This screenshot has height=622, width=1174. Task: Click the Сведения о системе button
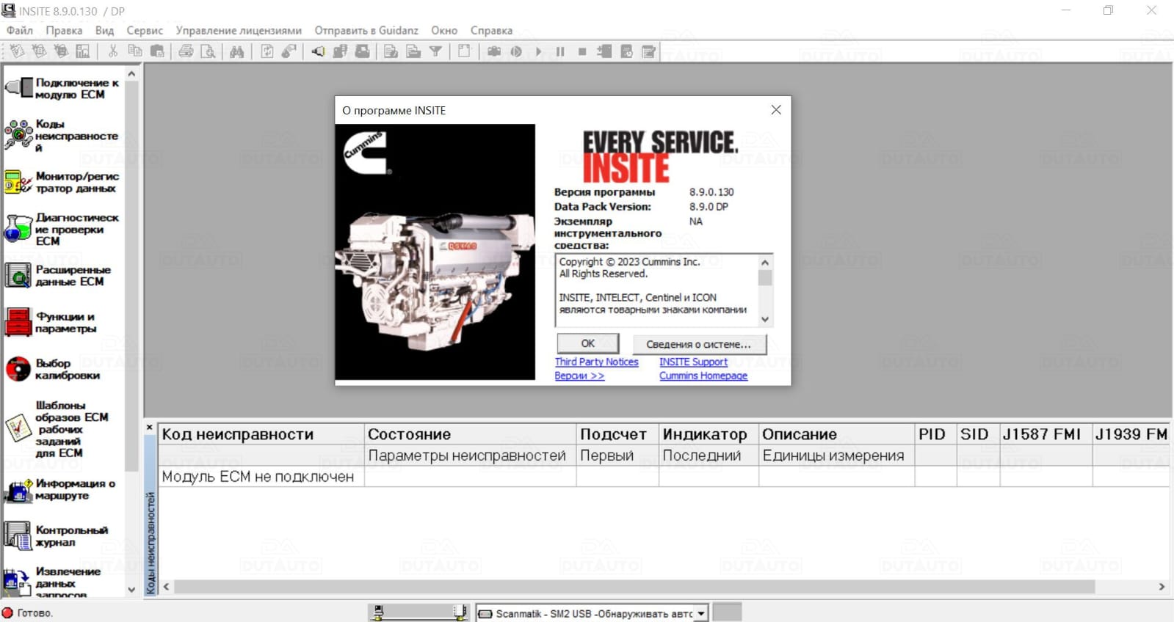699,344
